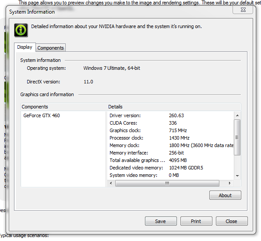The height and width of the screenshot is (241, 261).
Task: Select the Memory interface row
Action: click(170, 153)
